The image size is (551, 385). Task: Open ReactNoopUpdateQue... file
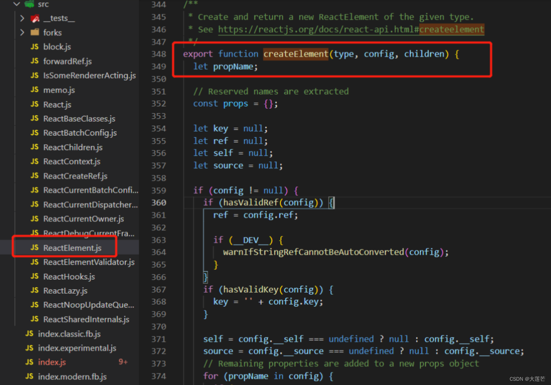coord(89,305)
